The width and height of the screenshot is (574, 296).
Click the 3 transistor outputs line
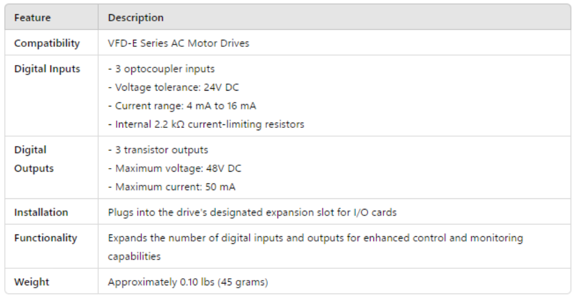click(157, 150)
